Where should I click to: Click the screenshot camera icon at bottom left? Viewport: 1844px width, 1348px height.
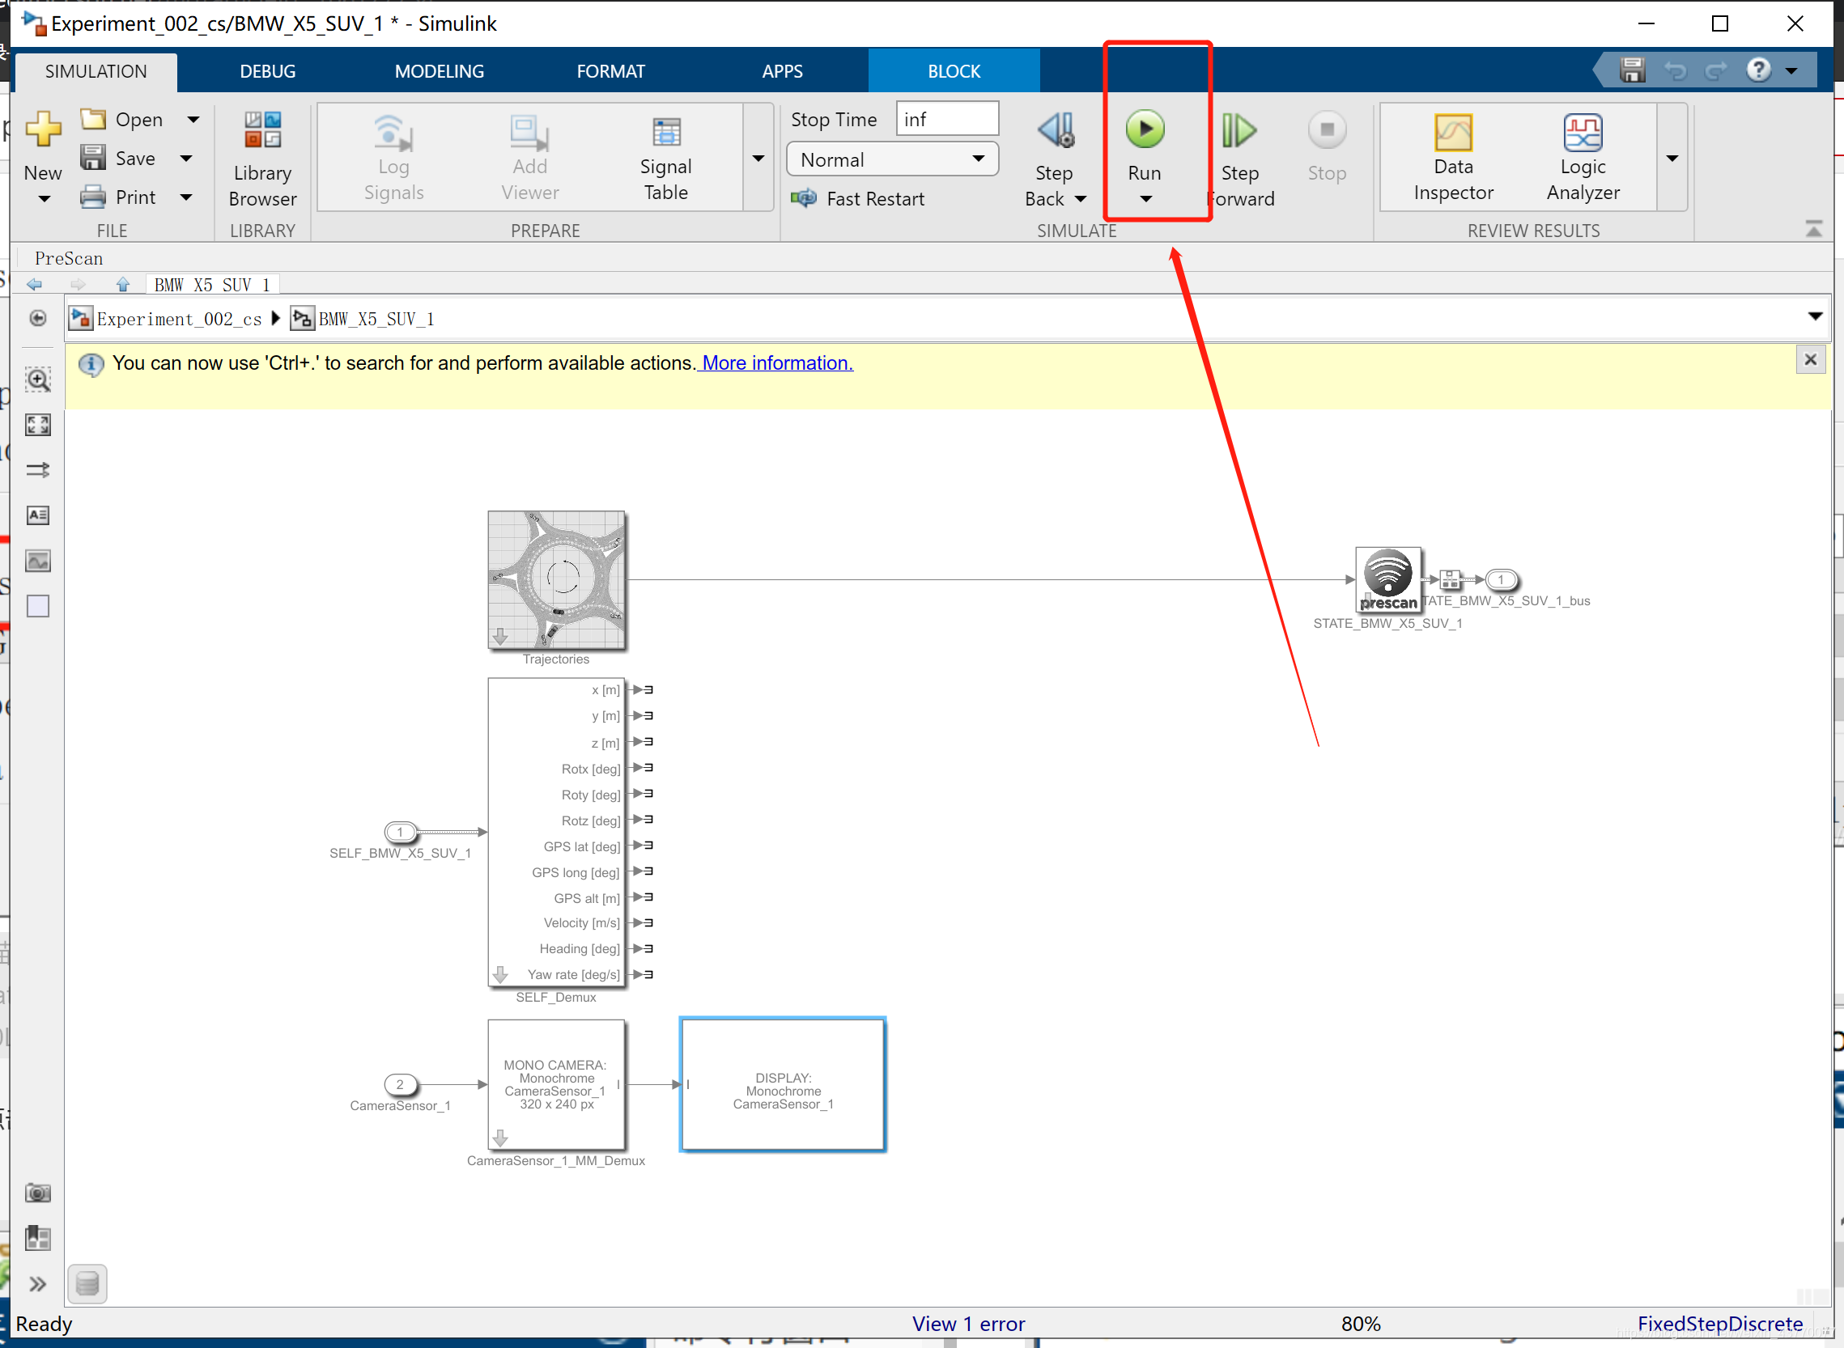pyautogui.click(x=37, y=1193)
